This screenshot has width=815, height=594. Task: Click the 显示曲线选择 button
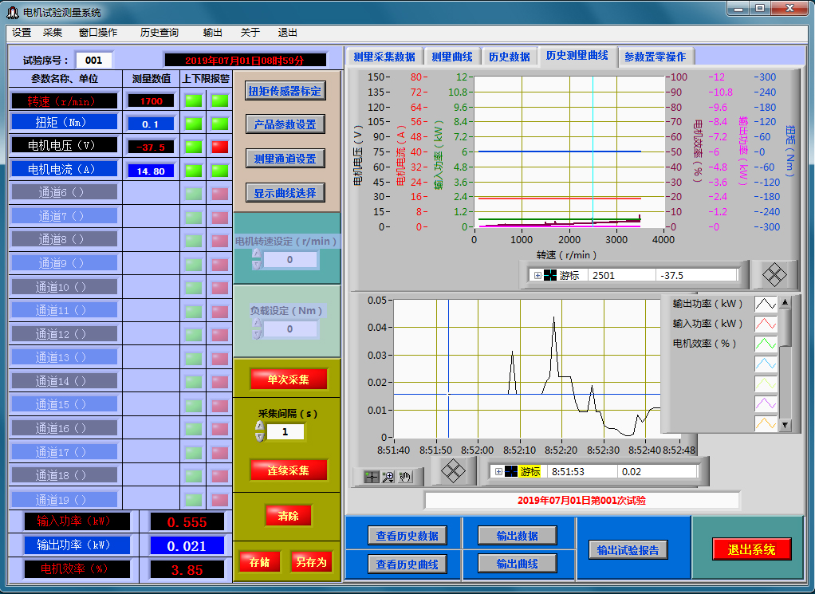[285, 193]
